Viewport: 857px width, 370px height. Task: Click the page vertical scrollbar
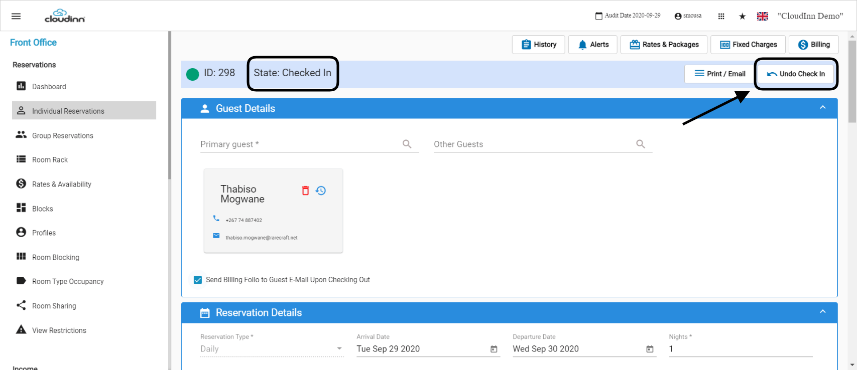click(x=852, y=82)
